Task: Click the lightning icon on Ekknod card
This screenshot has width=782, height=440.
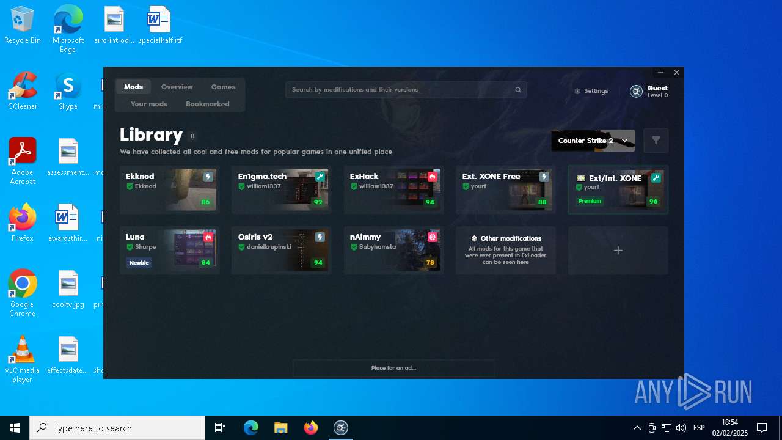Action: click(208, 177)
